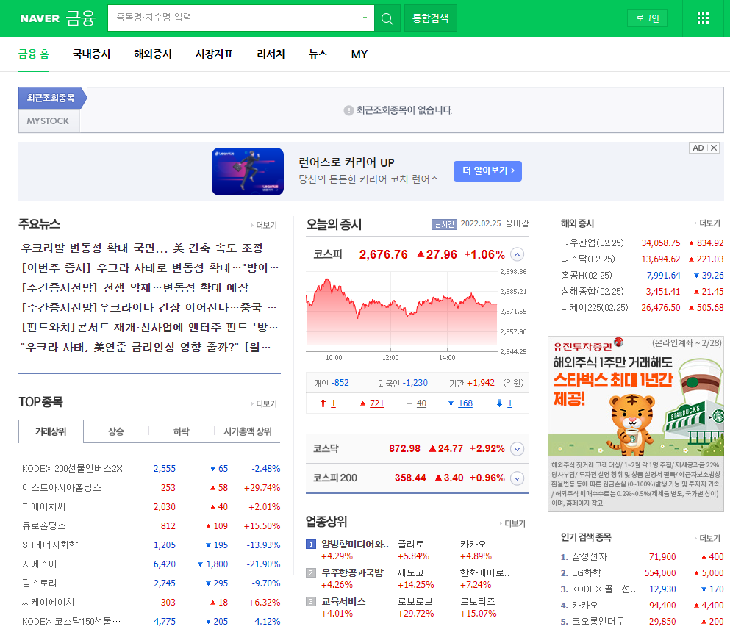Open news headline 우크라발 변동성 확대 국면
Image resolution: width=730 pixels, height=632 pixels.
click(147, 248)
